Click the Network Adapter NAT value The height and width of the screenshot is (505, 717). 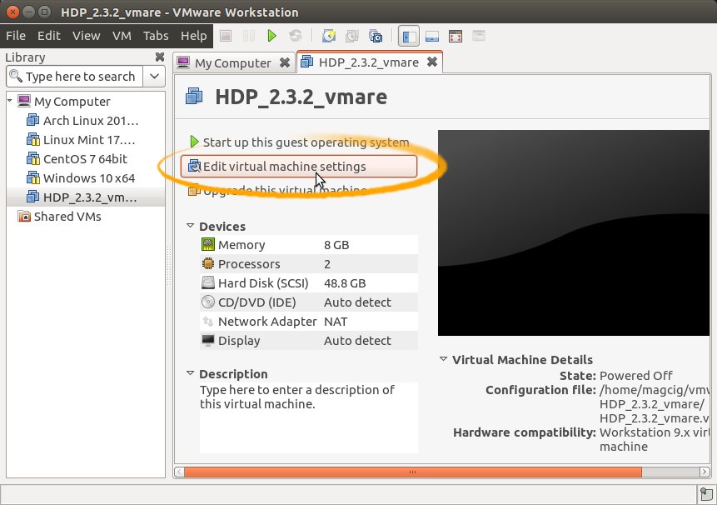coord(336,322)
